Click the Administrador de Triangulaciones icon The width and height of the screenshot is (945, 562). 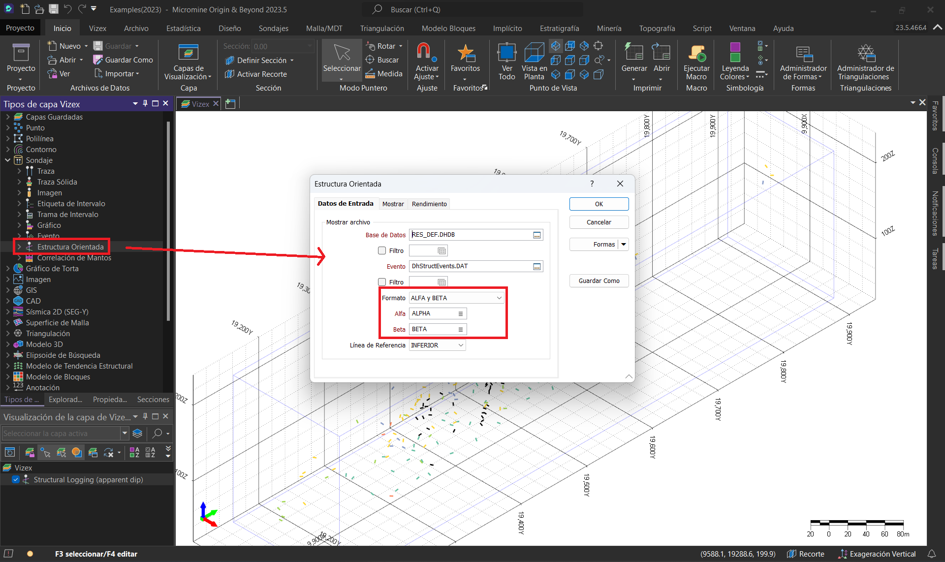[865, 52]
